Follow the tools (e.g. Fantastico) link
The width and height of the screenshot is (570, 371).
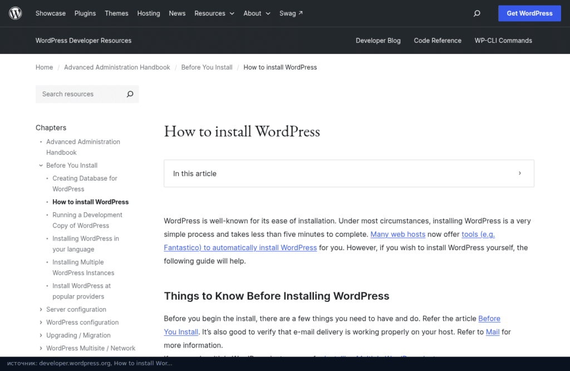pyautogui.click(x=240, y=248)
